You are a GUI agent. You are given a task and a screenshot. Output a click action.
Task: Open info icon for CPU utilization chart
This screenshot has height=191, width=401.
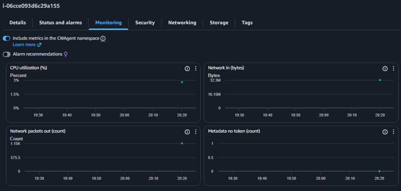click(187, 69)
